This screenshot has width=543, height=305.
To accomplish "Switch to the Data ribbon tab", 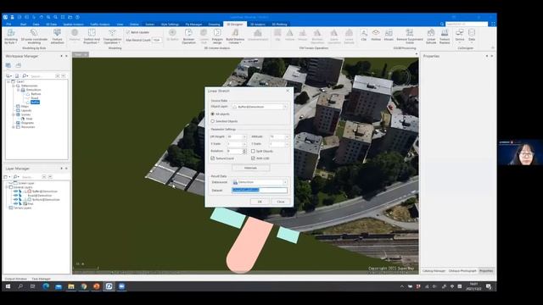I will tap(36, 25).
